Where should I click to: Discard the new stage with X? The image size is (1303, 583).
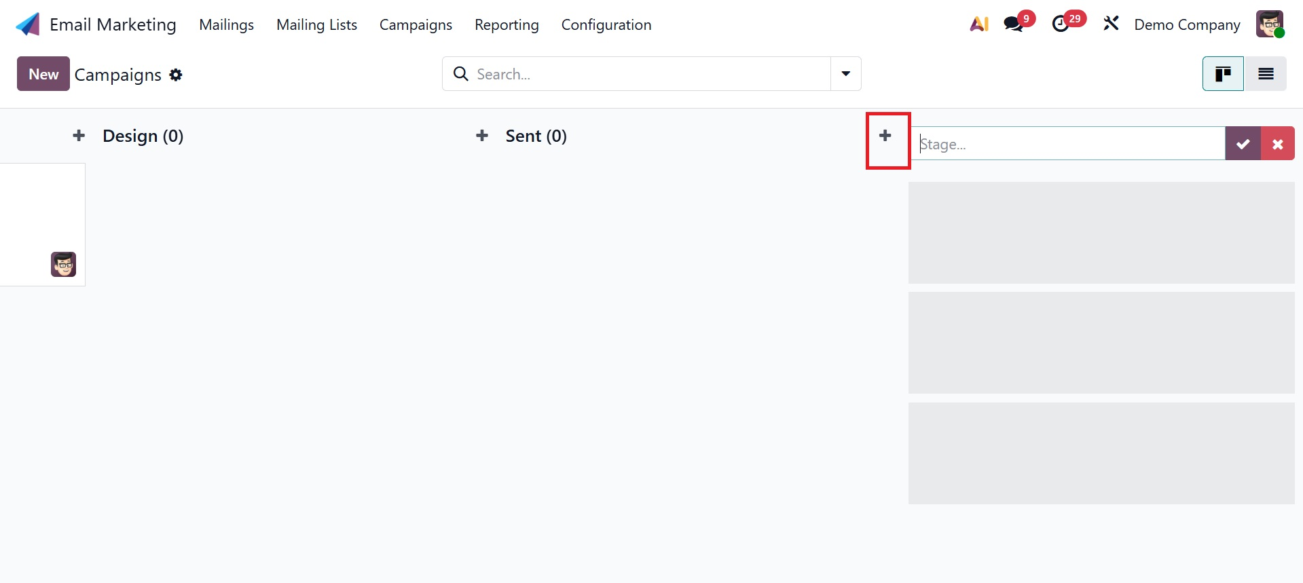pyautogui.click(x=1277, y=144)
